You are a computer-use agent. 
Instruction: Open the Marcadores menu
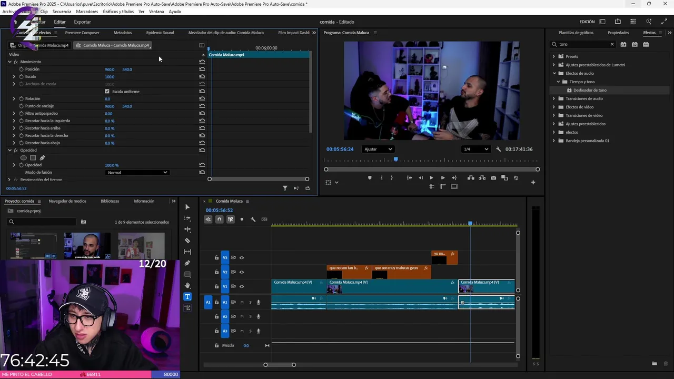[87, 12]
